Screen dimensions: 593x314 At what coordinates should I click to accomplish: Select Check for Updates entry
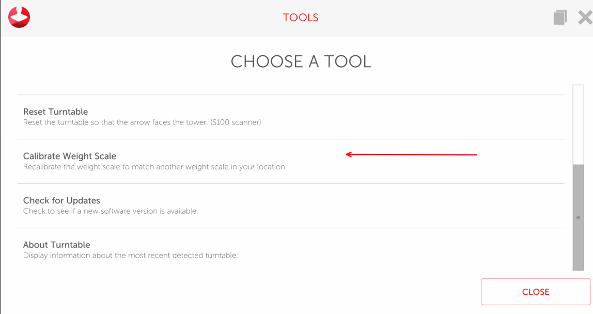click(61, 200)
